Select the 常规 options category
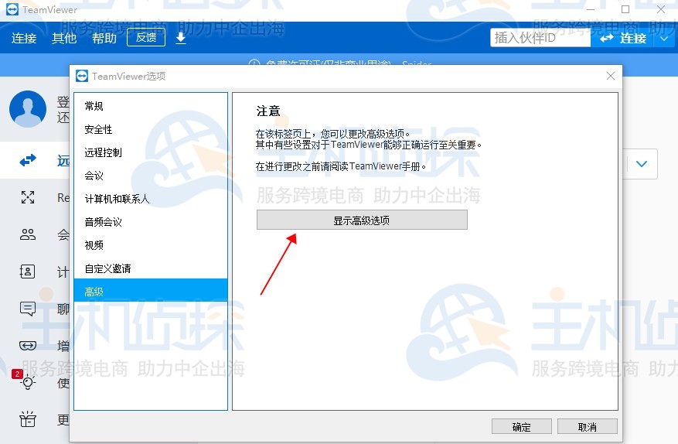This screenshot has width=678, height=444. pyautogui.click(x=151, y=106)
